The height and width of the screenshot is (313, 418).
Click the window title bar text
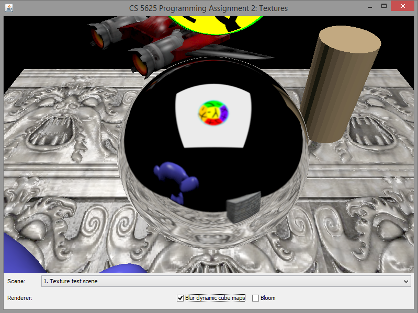click(x=209, y=8)
